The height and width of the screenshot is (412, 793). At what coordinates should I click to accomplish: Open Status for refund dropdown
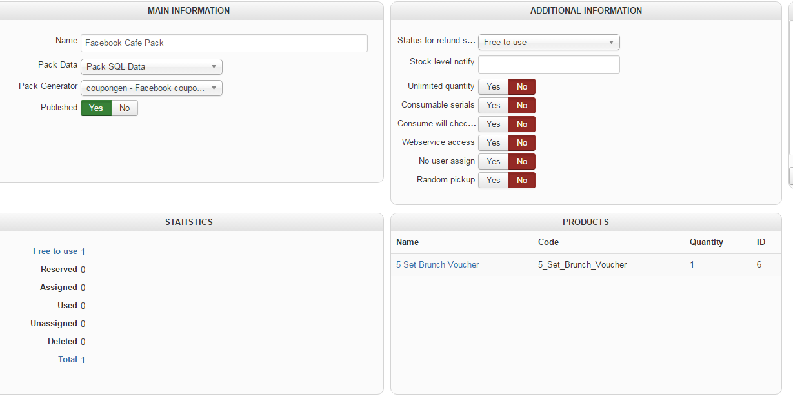click(548, 43)
